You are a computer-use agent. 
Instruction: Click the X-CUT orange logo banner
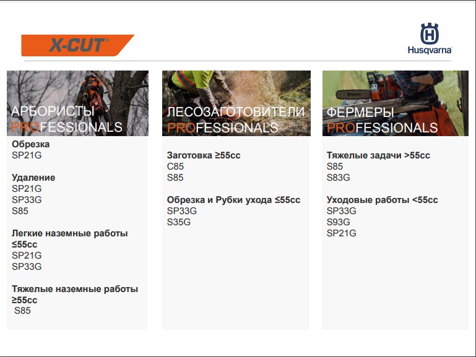pos(77,45)
